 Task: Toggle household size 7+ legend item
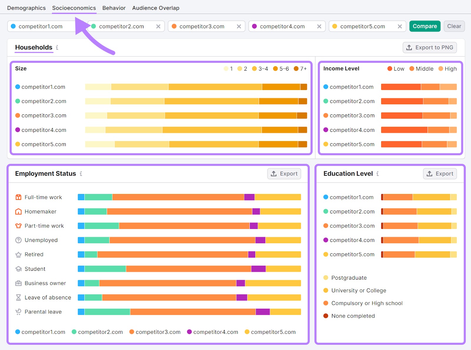(x=300, y=69)
